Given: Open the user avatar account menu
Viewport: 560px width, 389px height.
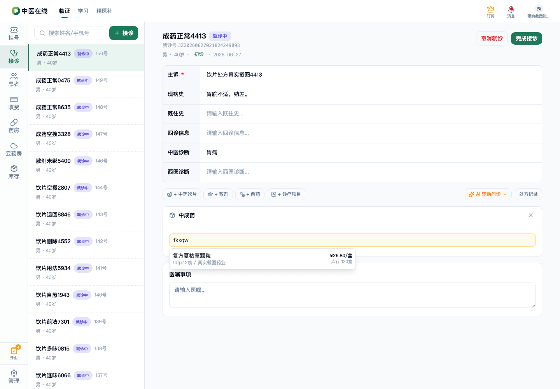Looking at the screenshot, I should tap(539, 12).
